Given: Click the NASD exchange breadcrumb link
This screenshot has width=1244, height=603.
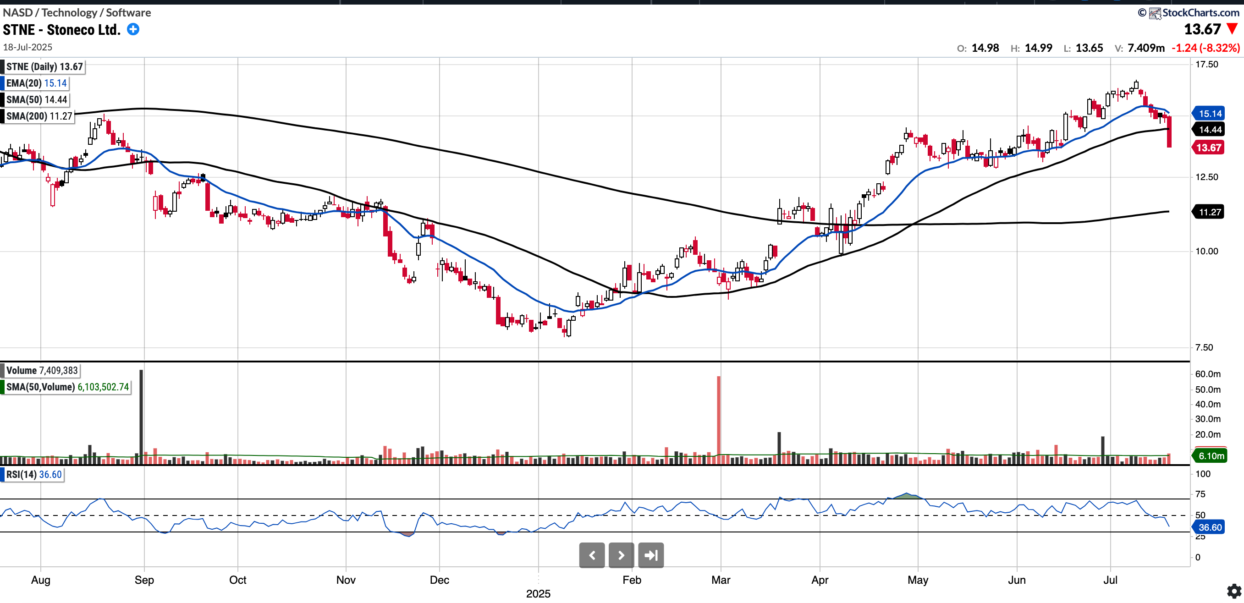Looking at the screenshot, I should point(17,12).
